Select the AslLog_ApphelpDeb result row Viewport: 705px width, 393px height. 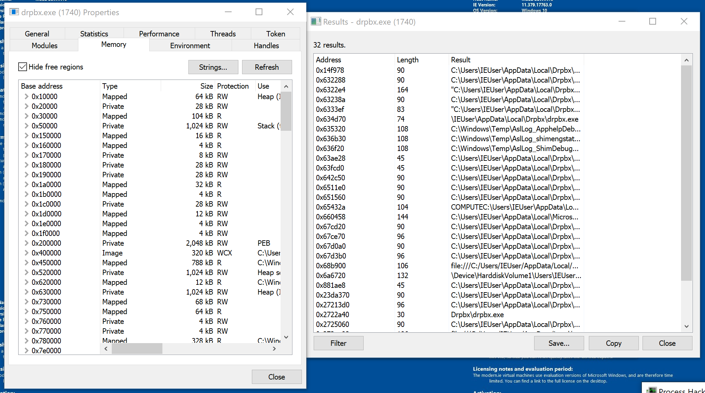tap(449, 129)
